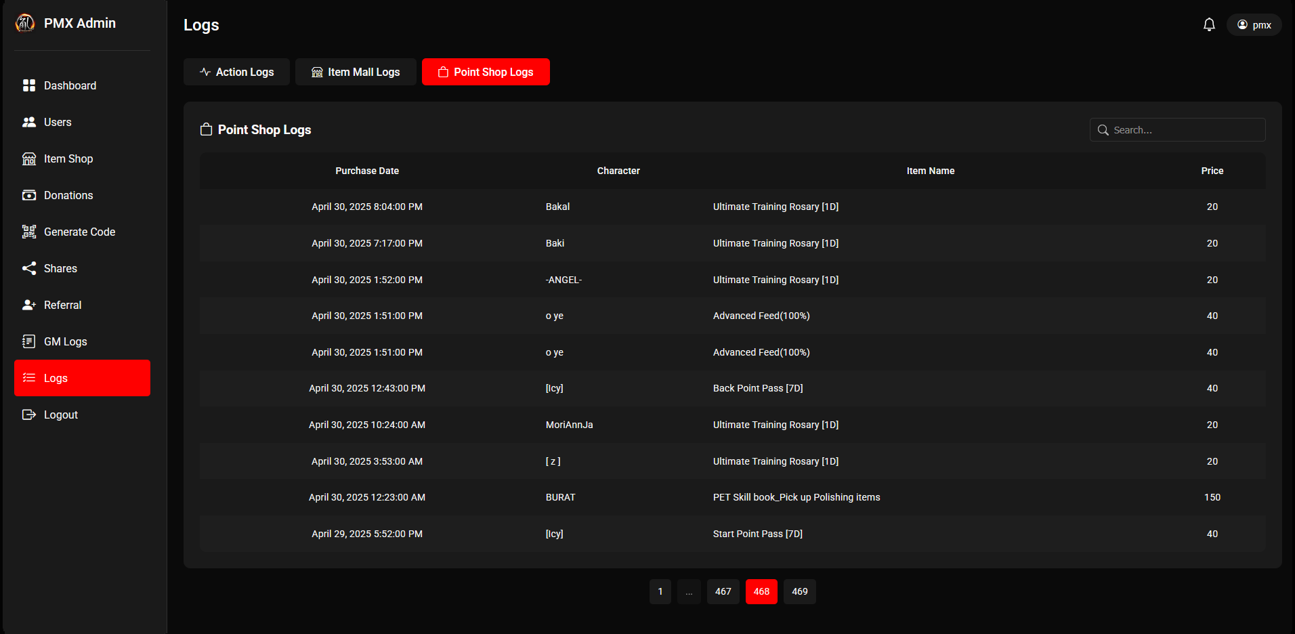The image size is (1295, 634).
Task: Jump to first page 1
Action: coord(660,591)
